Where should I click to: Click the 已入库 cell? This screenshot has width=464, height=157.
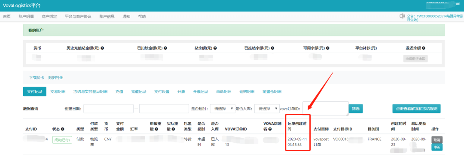(215, 142)
